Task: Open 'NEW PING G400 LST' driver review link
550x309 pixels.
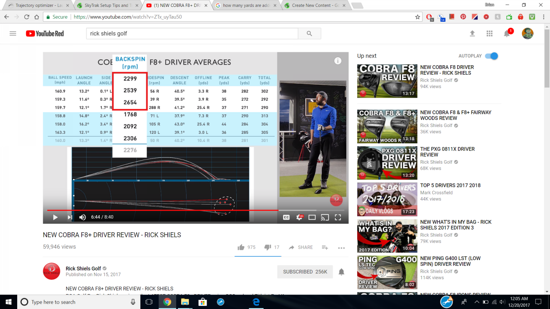Action: [451, 261]
